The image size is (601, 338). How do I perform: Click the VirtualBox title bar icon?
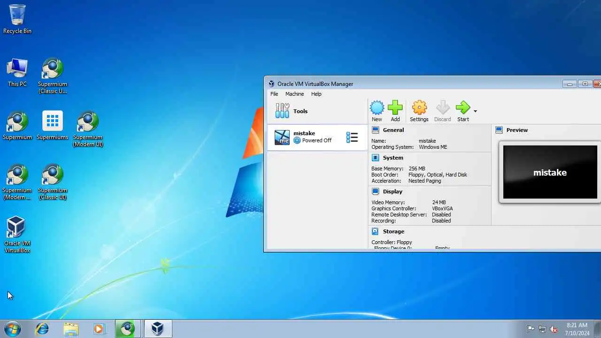271,84
